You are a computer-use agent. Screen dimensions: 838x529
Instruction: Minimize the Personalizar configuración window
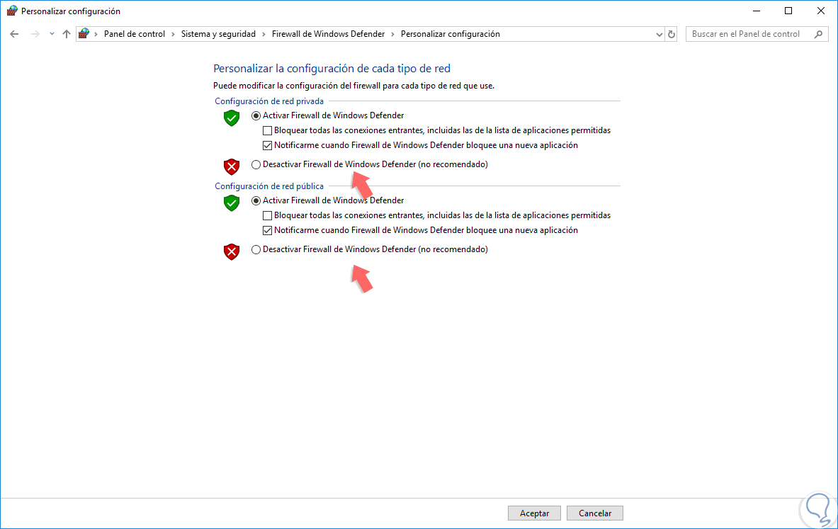tap(757, 11)
